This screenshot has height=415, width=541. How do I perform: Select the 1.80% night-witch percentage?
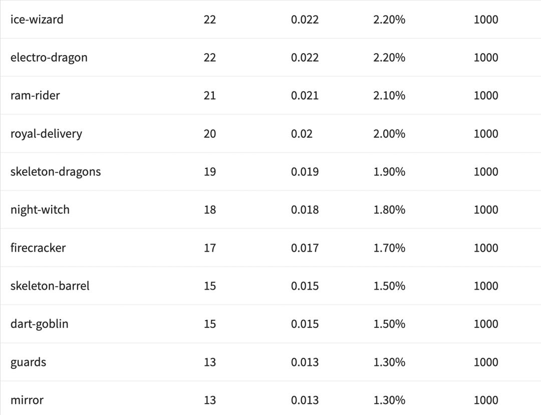click(389, 210)
